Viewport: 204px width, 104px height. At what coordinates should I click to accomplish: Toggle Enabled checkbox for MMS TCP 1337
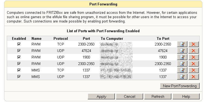(19, 70)
